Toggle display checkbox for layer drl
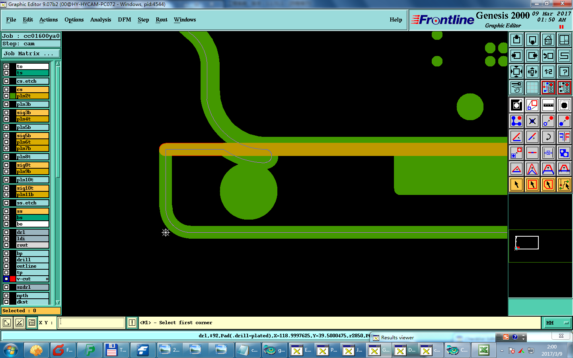 point(6,232)
